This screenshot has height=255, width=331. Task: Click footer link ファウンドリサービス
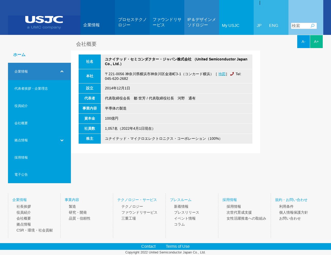click(139, 212)
